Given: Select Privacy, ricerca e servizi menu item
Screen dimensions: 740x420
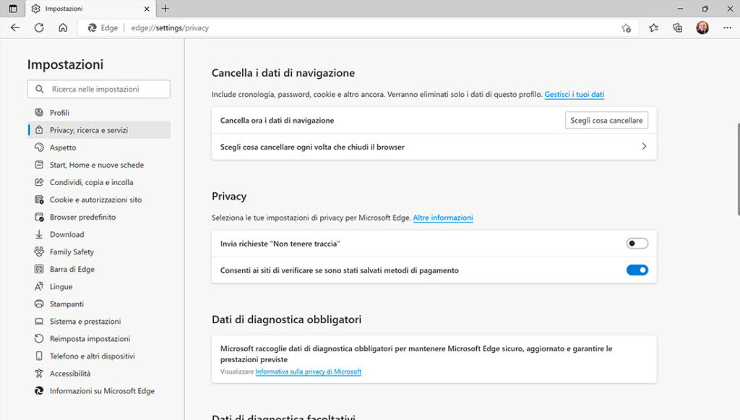Looking at the screenshot, I should pyautogui.click(x=99, y=130).
